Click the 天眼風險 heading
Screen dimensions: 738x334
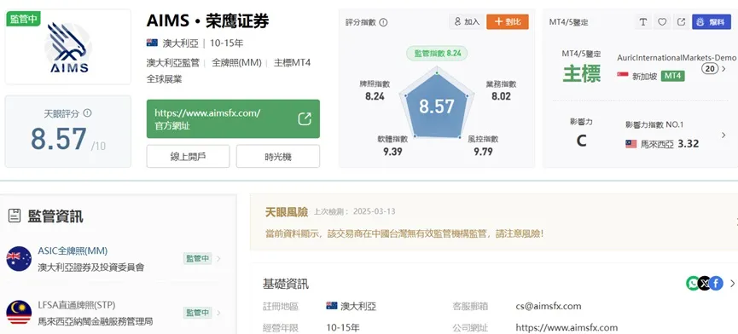286,211
